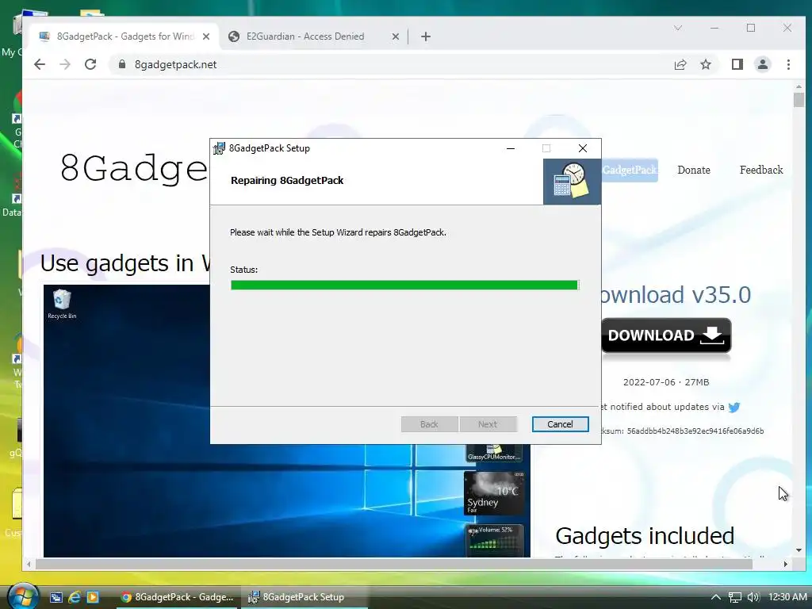Launch Windows Media Player from quick launch

tap(93, 597)
